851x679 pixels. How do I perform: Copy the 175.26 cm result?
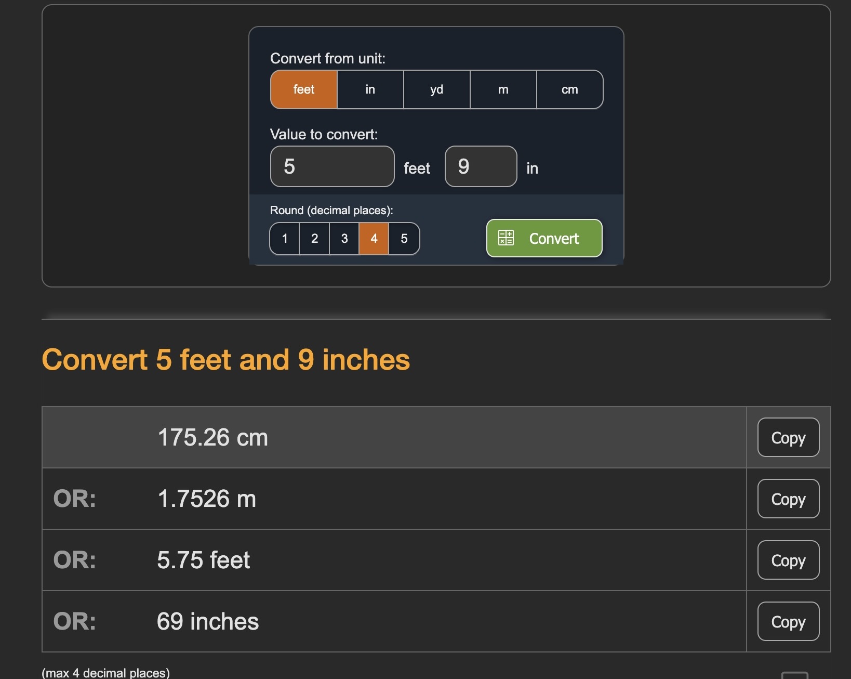click(788, 438)
